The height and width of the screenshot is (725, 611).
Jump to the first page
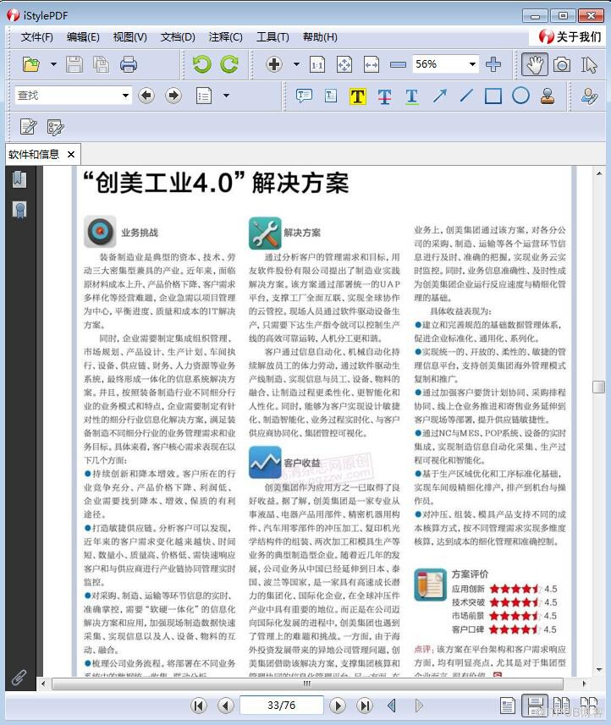pos(198,706)
